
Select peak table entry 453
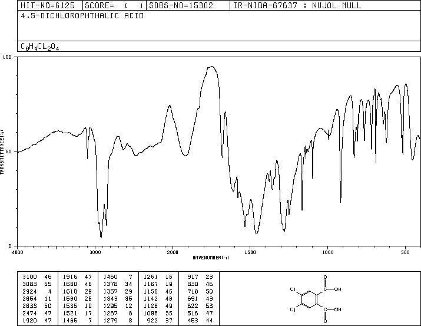coord(200,321)
